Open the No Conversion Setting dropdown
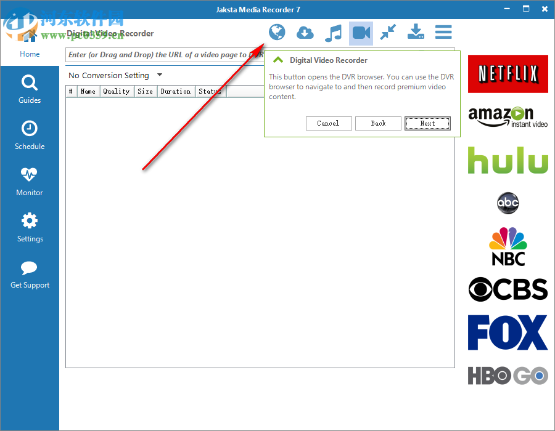 [114, 75]
